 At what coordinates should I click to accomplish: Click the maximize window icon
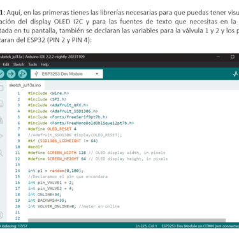click(x=233, y=57)
